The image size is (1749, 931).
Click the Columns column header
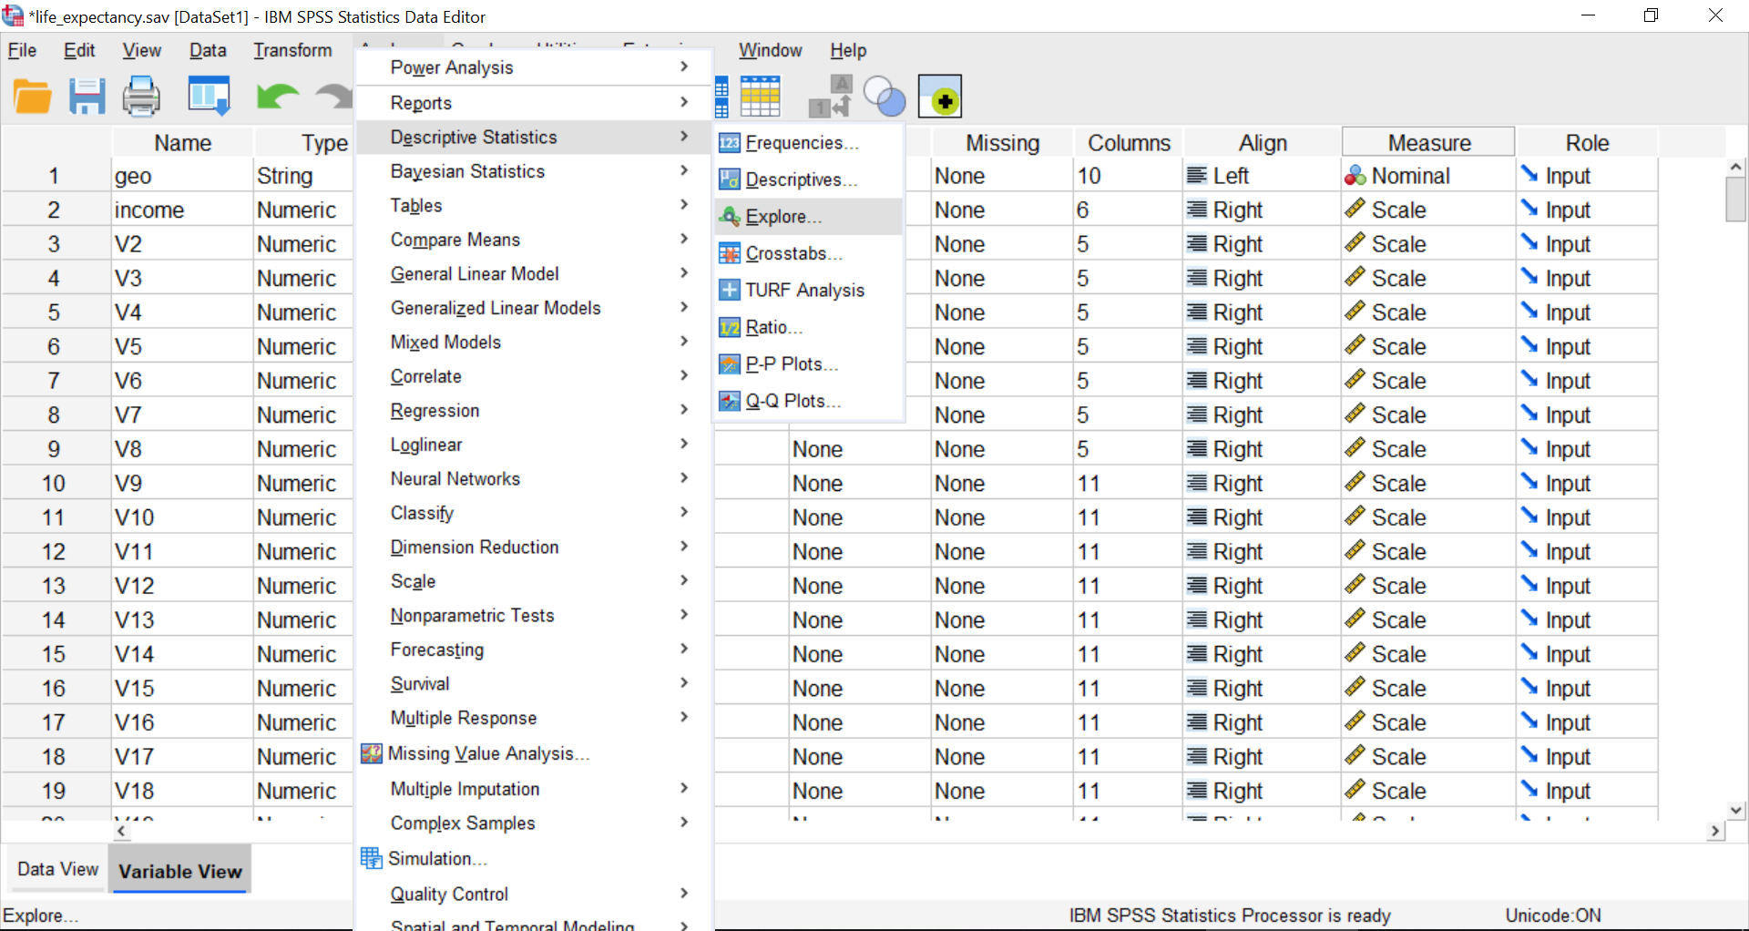point(1129,143)
